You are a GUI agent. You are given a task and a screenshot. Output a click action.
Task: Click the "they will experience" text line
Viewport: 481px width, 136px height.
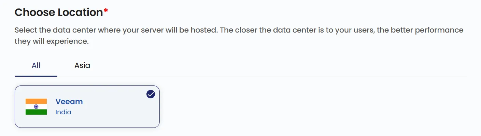click(x=52, y=41)
